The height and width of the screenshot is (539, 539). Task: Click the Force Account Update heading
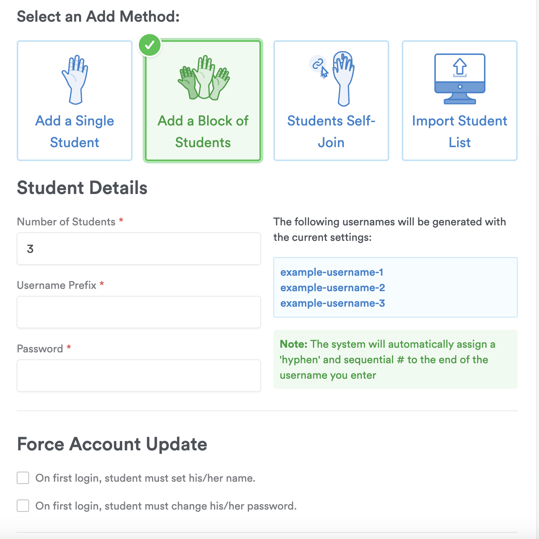112,444
